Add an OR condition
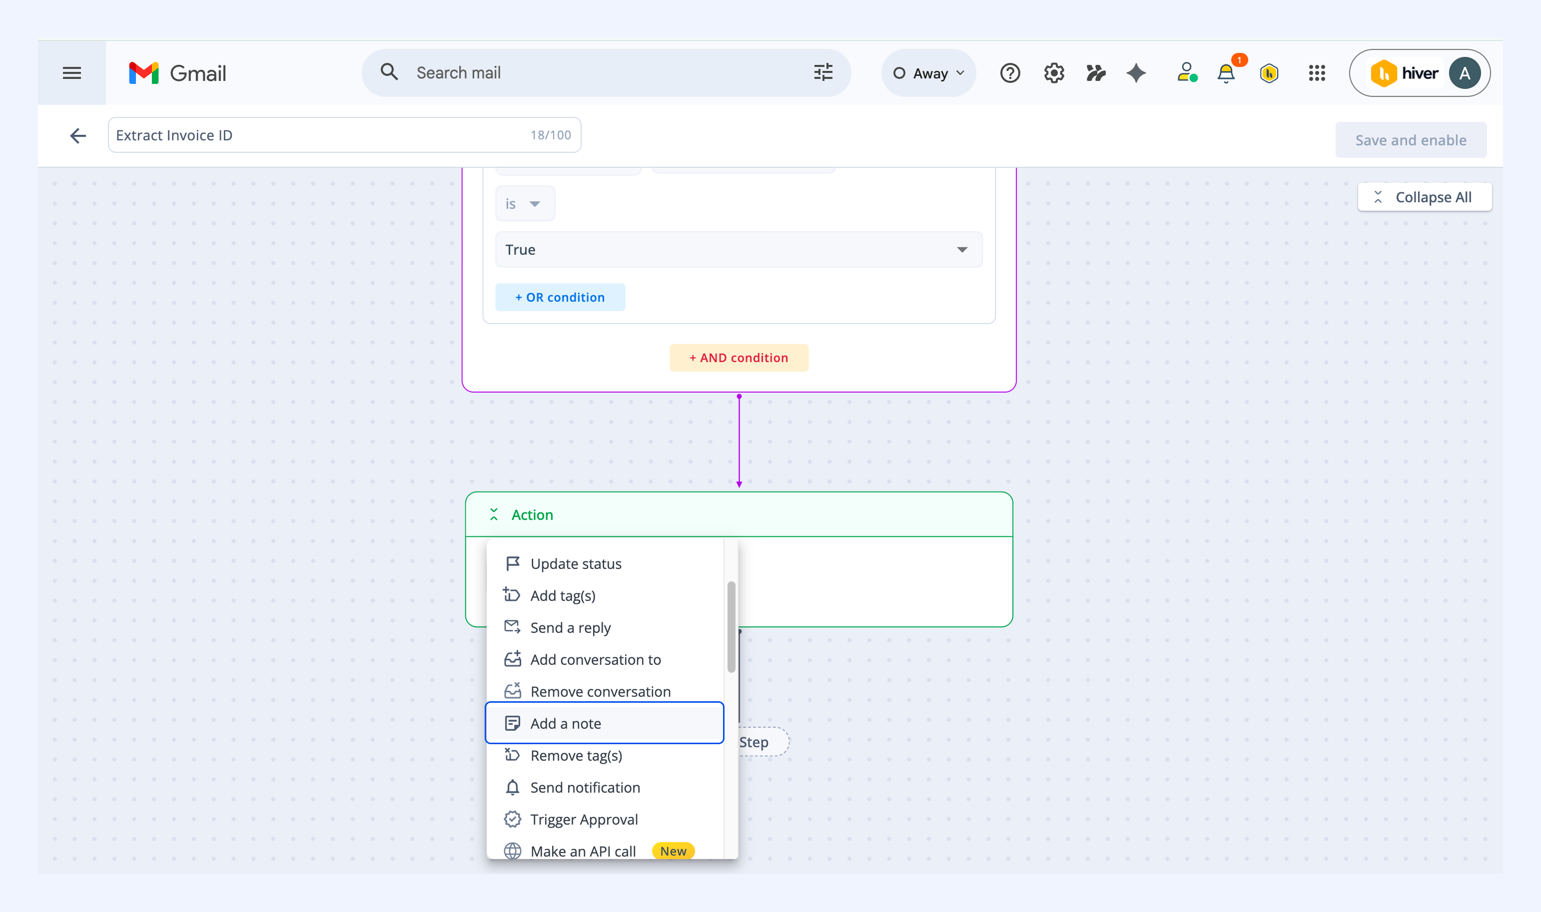The height and width of the screenshot is (912, 1541). point(560,297)
